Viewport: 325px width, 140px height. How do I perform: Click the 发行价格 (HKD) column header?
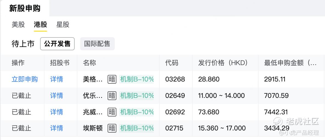(x=223, y=63)
